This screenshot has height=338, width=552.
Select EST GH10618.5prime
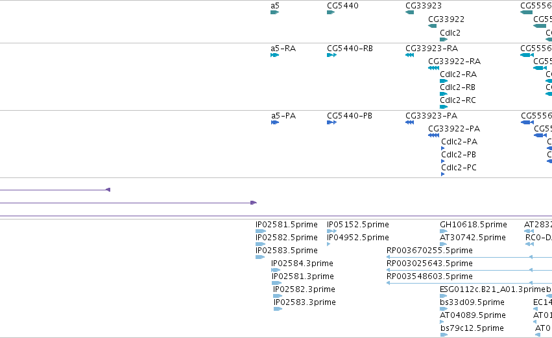point(444,231)
